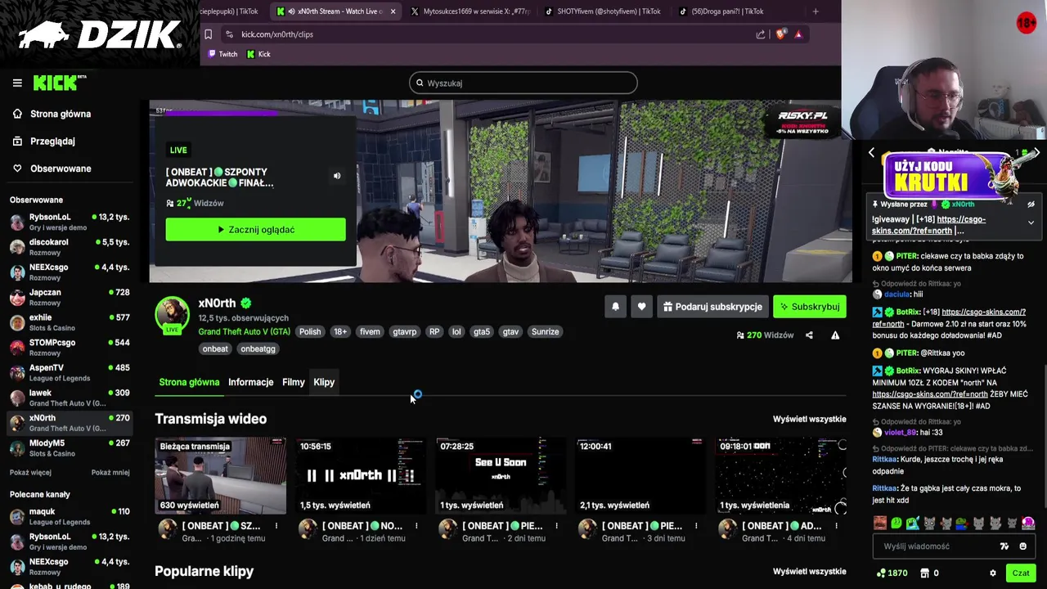1047x589 pixels.
Task: Open options menu for 2 dni temu video
Action: point(556,526)
